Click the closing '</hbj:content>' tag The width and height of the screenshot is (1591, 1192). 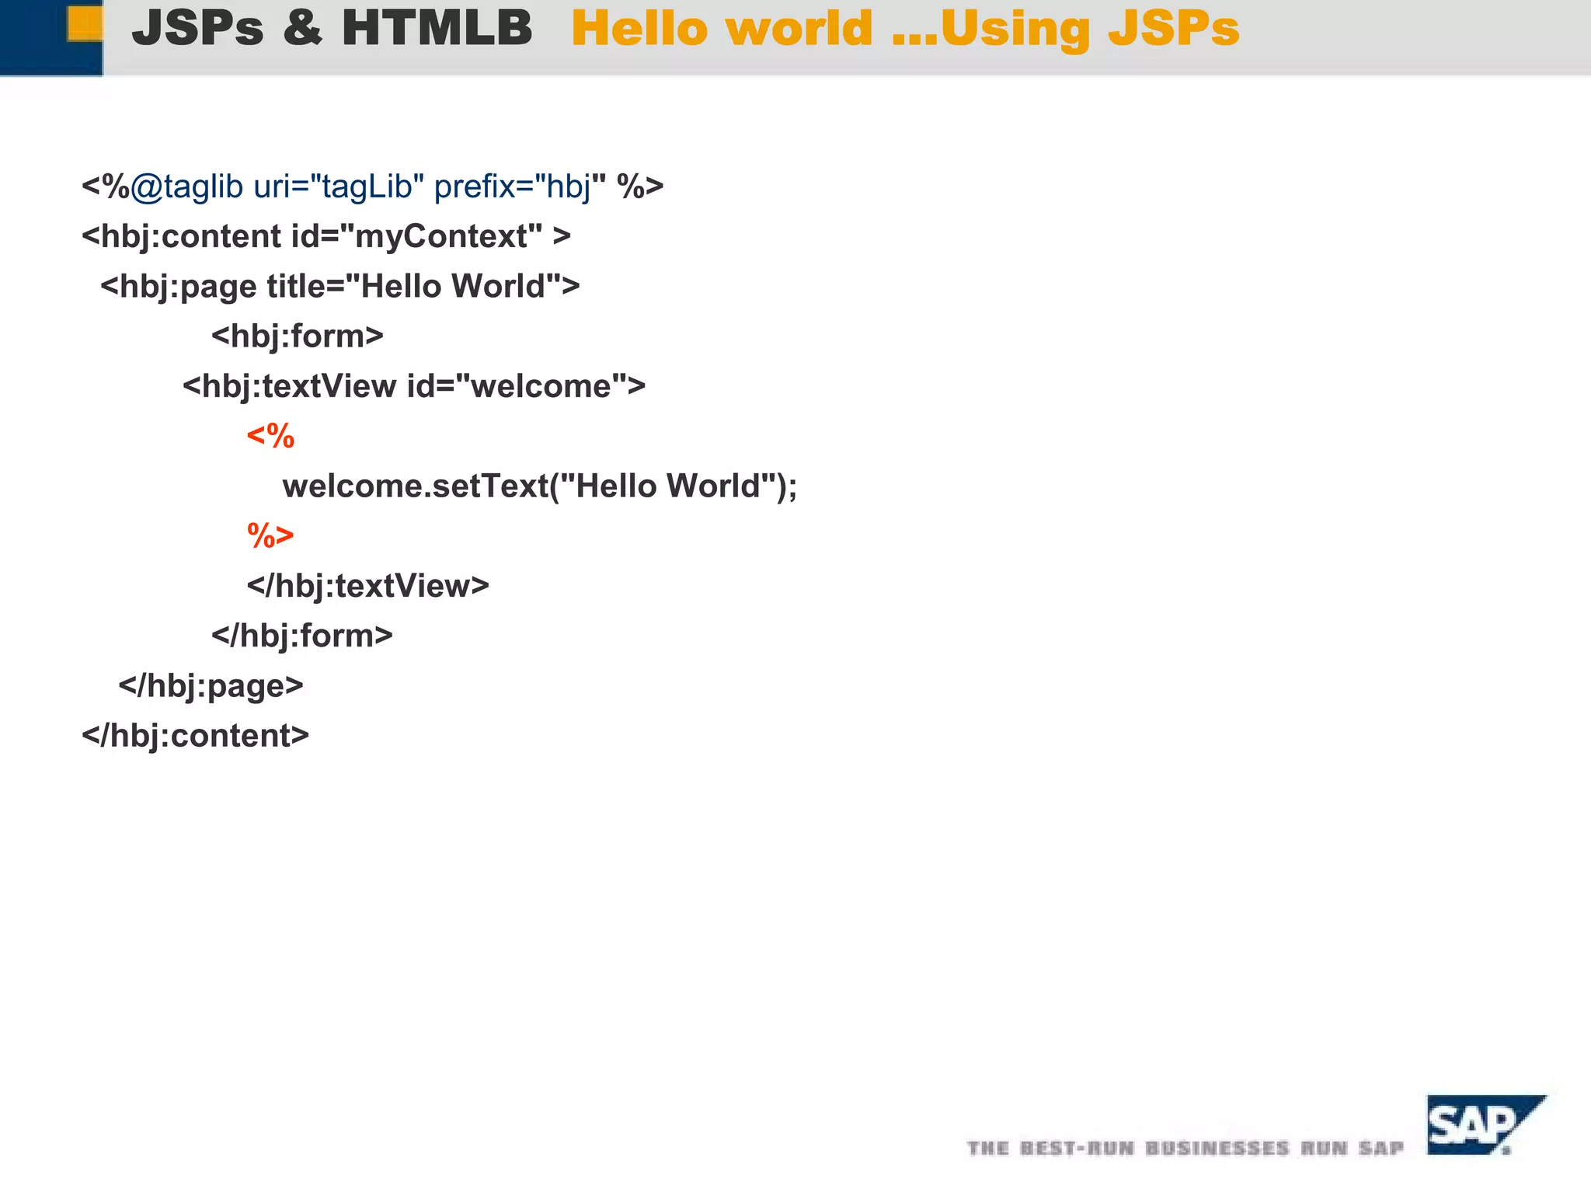coord(196,735)
